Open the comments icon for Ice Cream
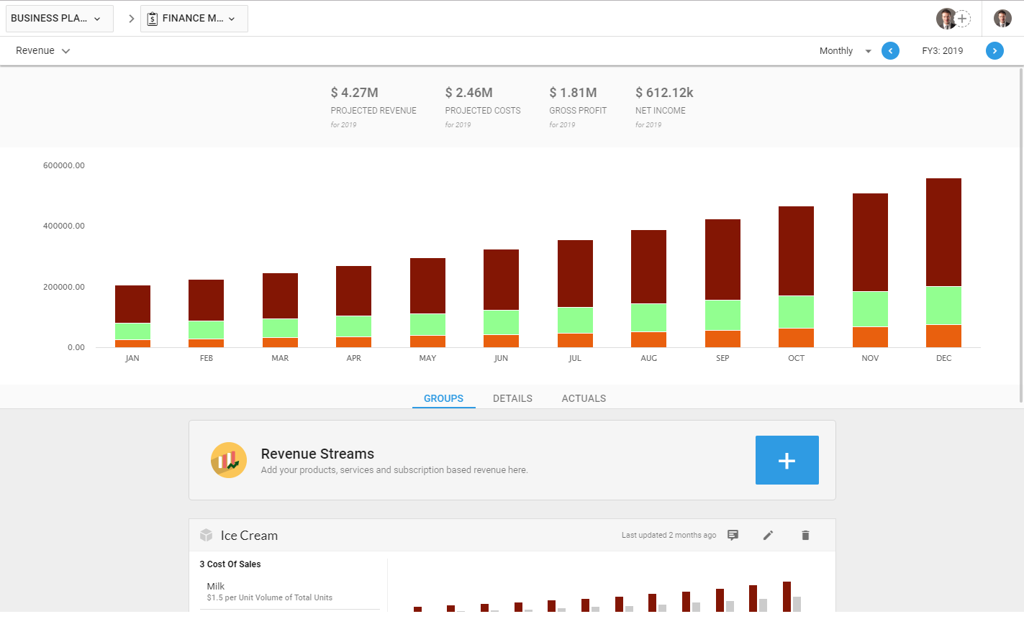 [733, 535]
